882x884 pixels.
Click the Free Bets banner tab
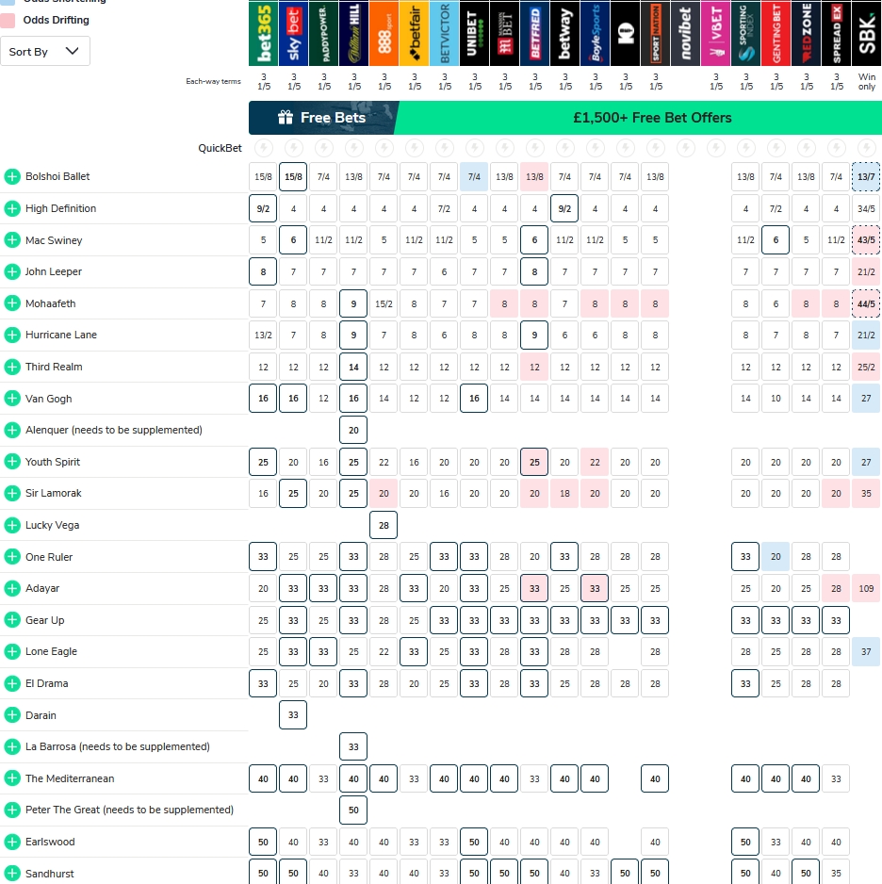[321, 118]
